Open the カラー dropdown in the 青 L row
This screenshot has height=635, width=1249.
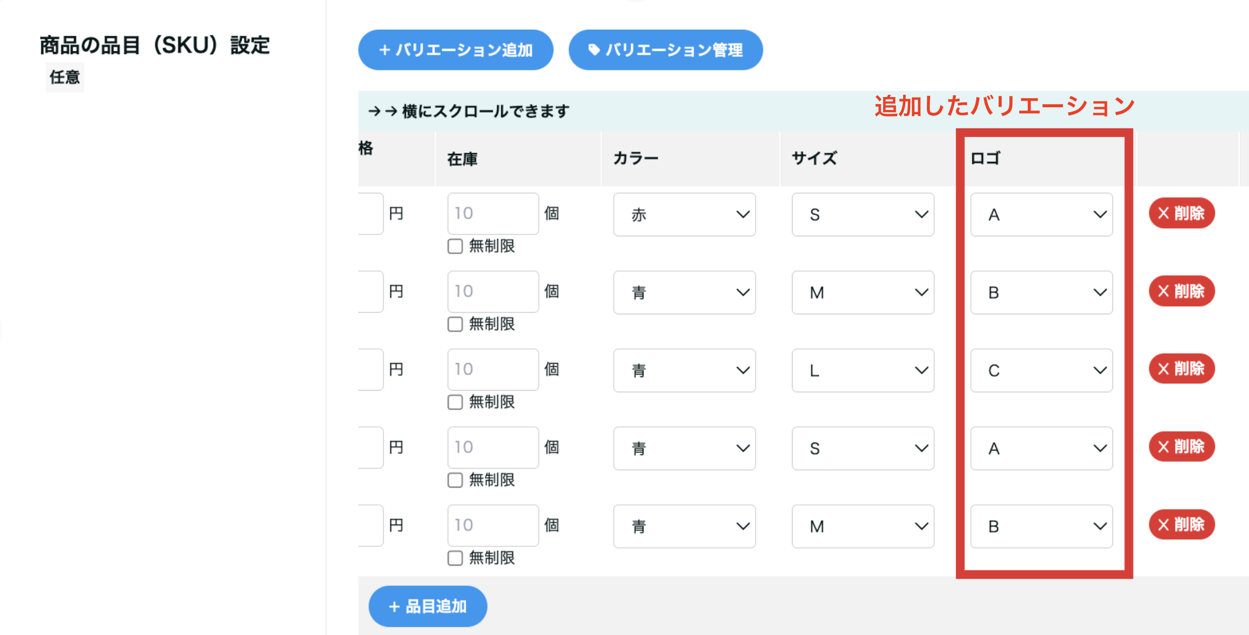pos(684,371)
